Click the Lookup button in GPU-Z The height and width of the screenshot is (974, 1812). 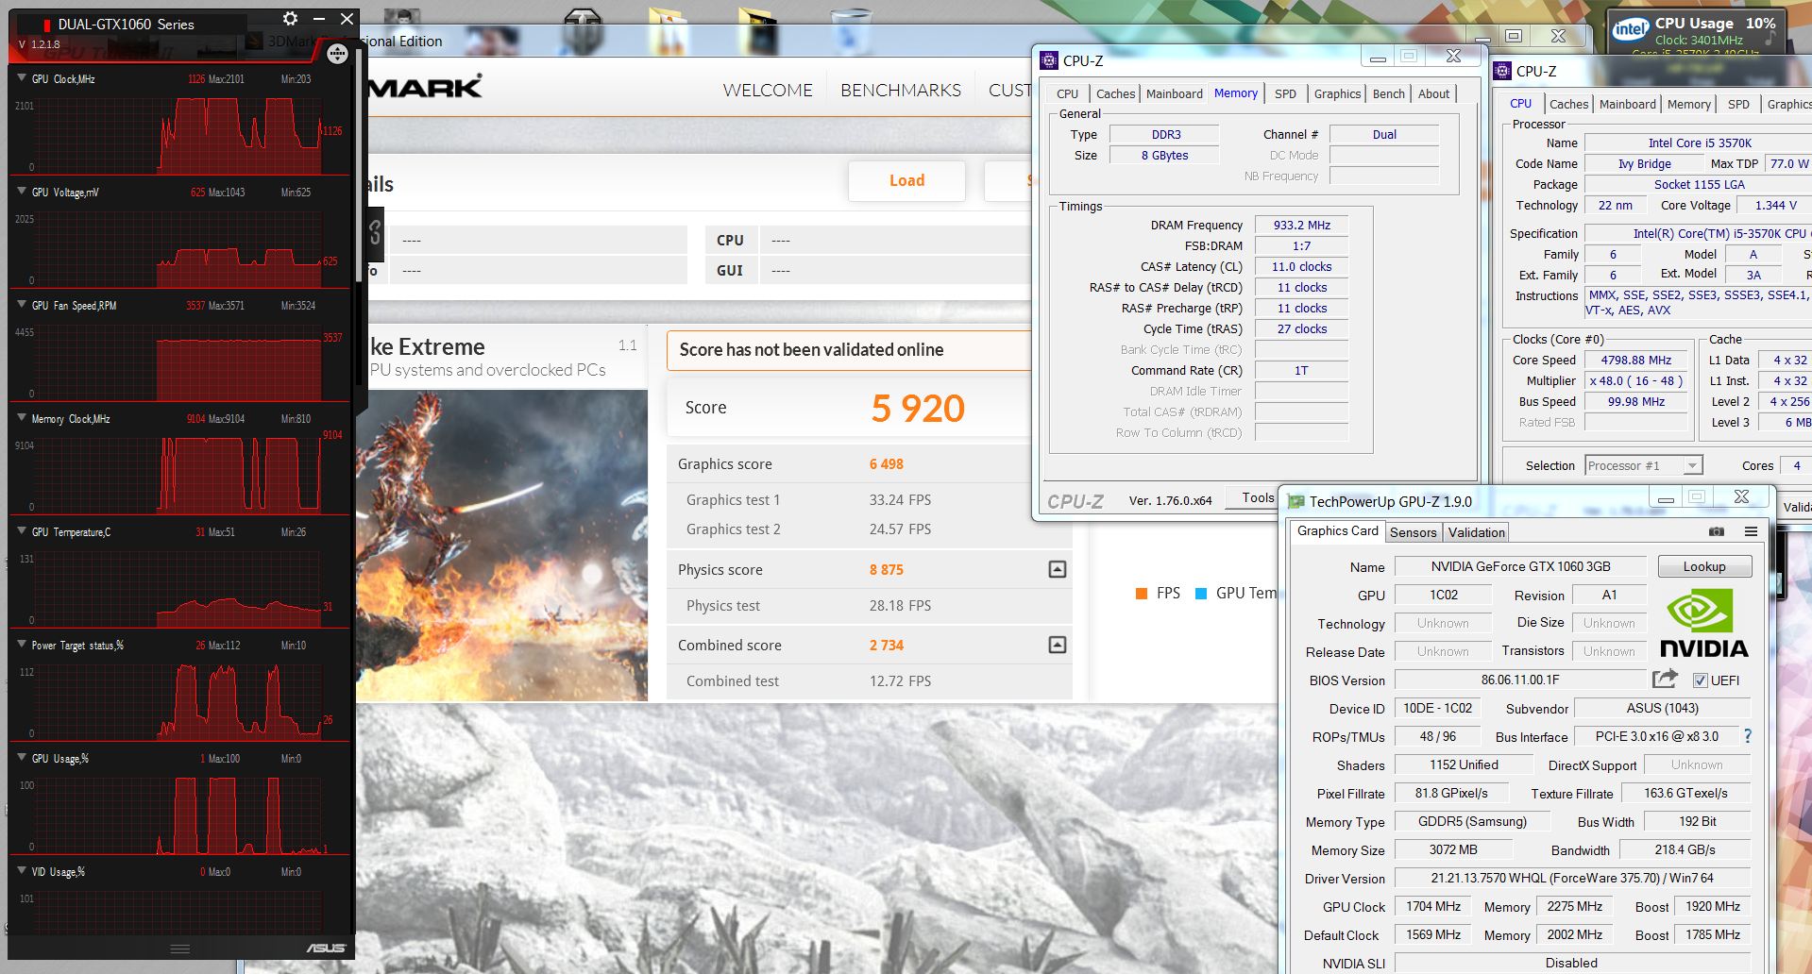(1704, 566)
